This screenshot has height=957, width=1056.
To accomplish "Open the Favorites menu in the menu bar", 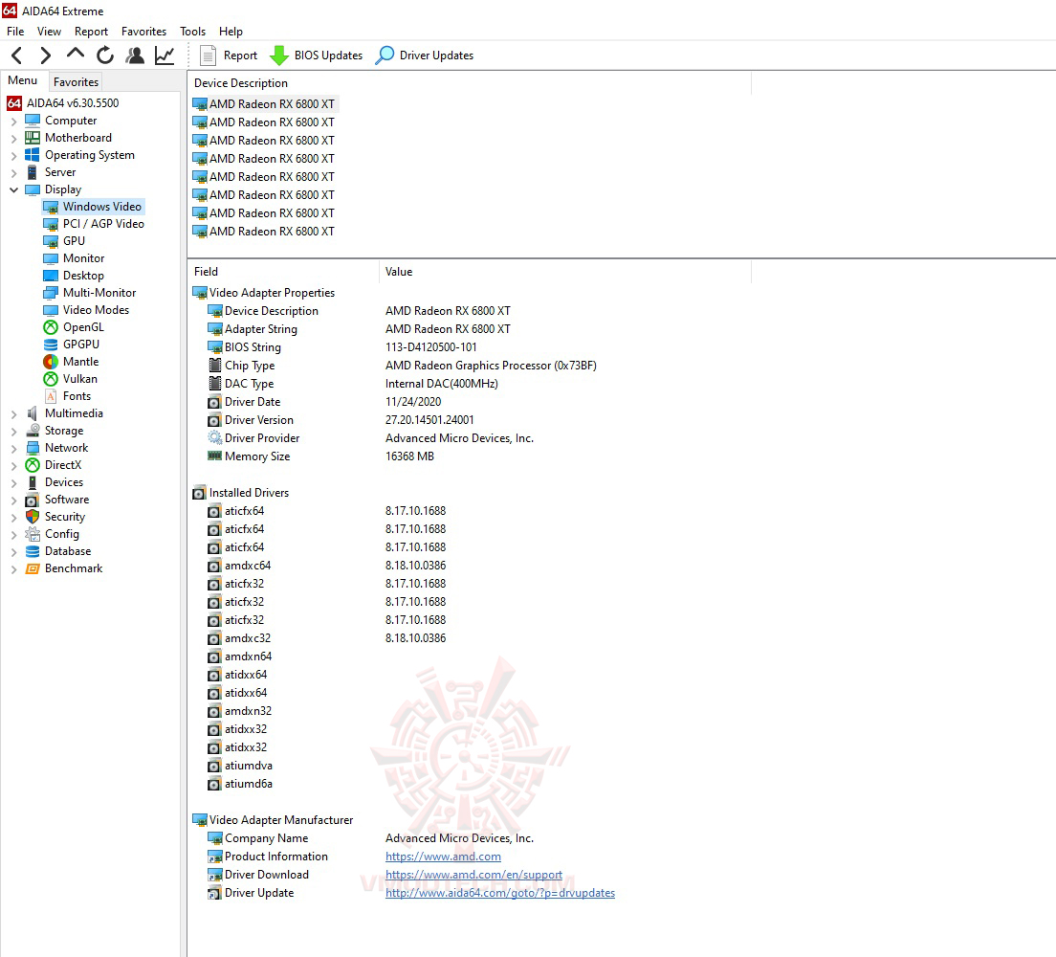I will (143, 32).
